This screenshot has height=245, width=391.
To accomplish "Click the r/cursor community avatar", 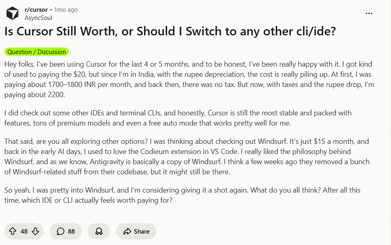I will [x=12, y=13].
